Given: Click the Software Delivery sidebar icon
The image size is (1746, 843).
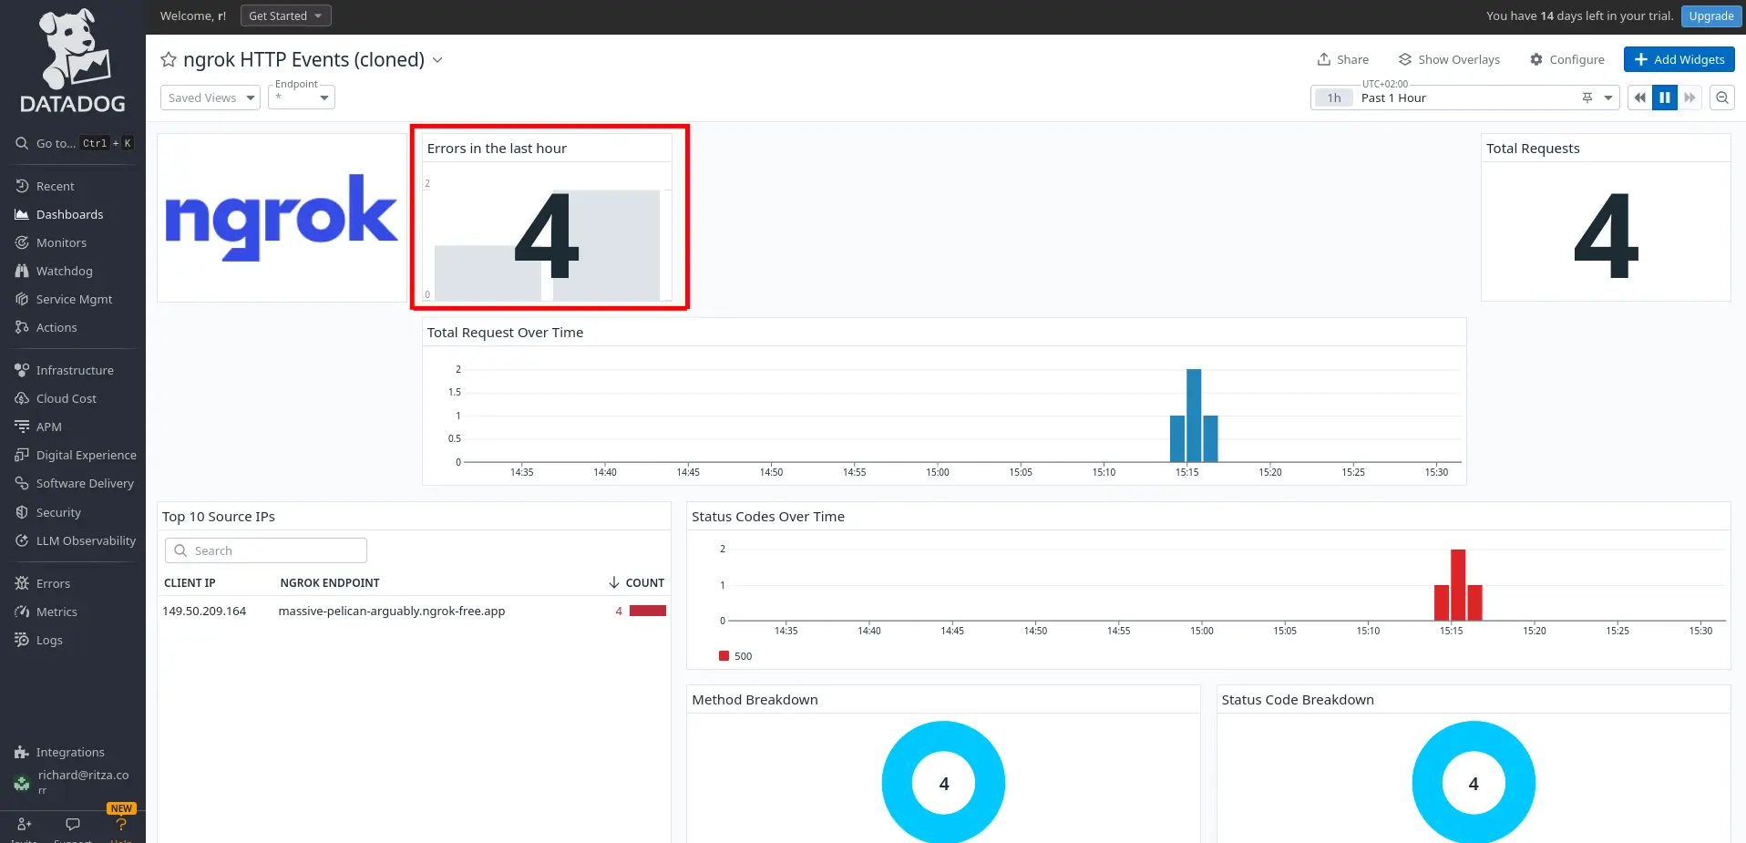Looking at the screenshot, I should click(x=22, y=483).
